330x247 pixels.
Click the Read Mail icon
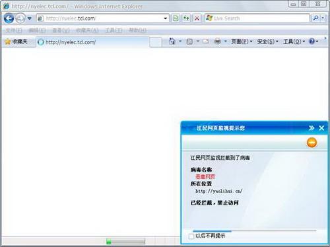(x=206, y=41)
